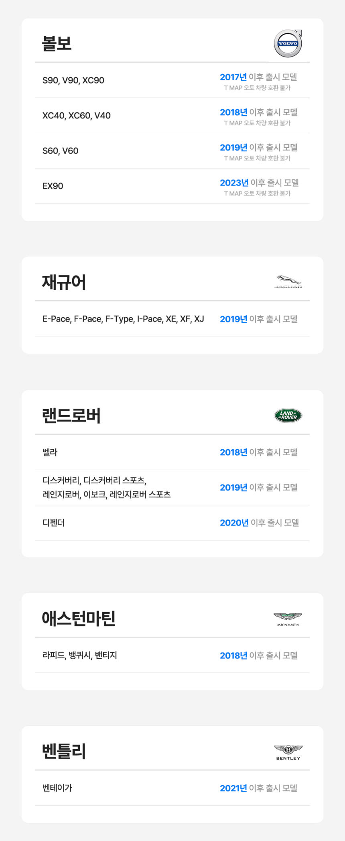Click the Jaguar logo icon
This screenshot has width=345, height=841.
point(288,282)
